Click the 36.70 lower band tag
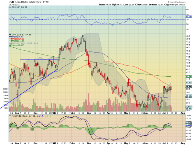 [x=189, y=109]
